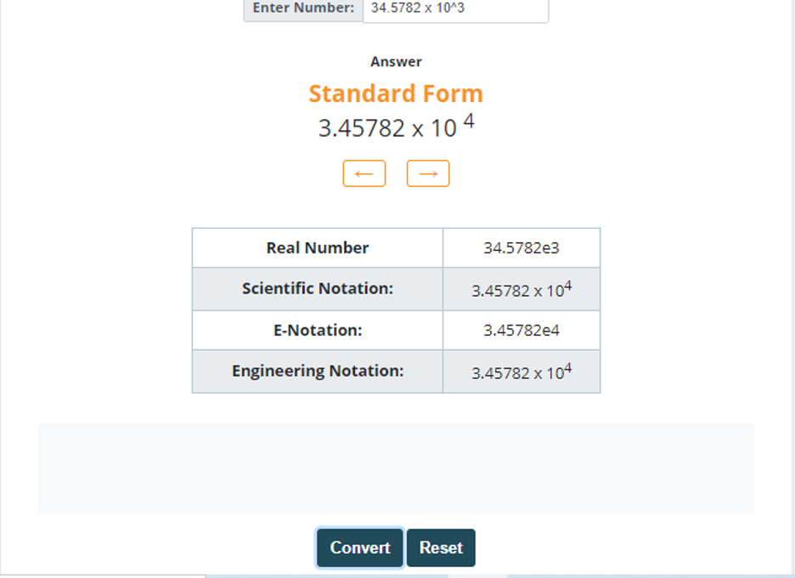Click the dark teal element at bottom left
This screenshot has width=795, height=578.
(358, 548)
